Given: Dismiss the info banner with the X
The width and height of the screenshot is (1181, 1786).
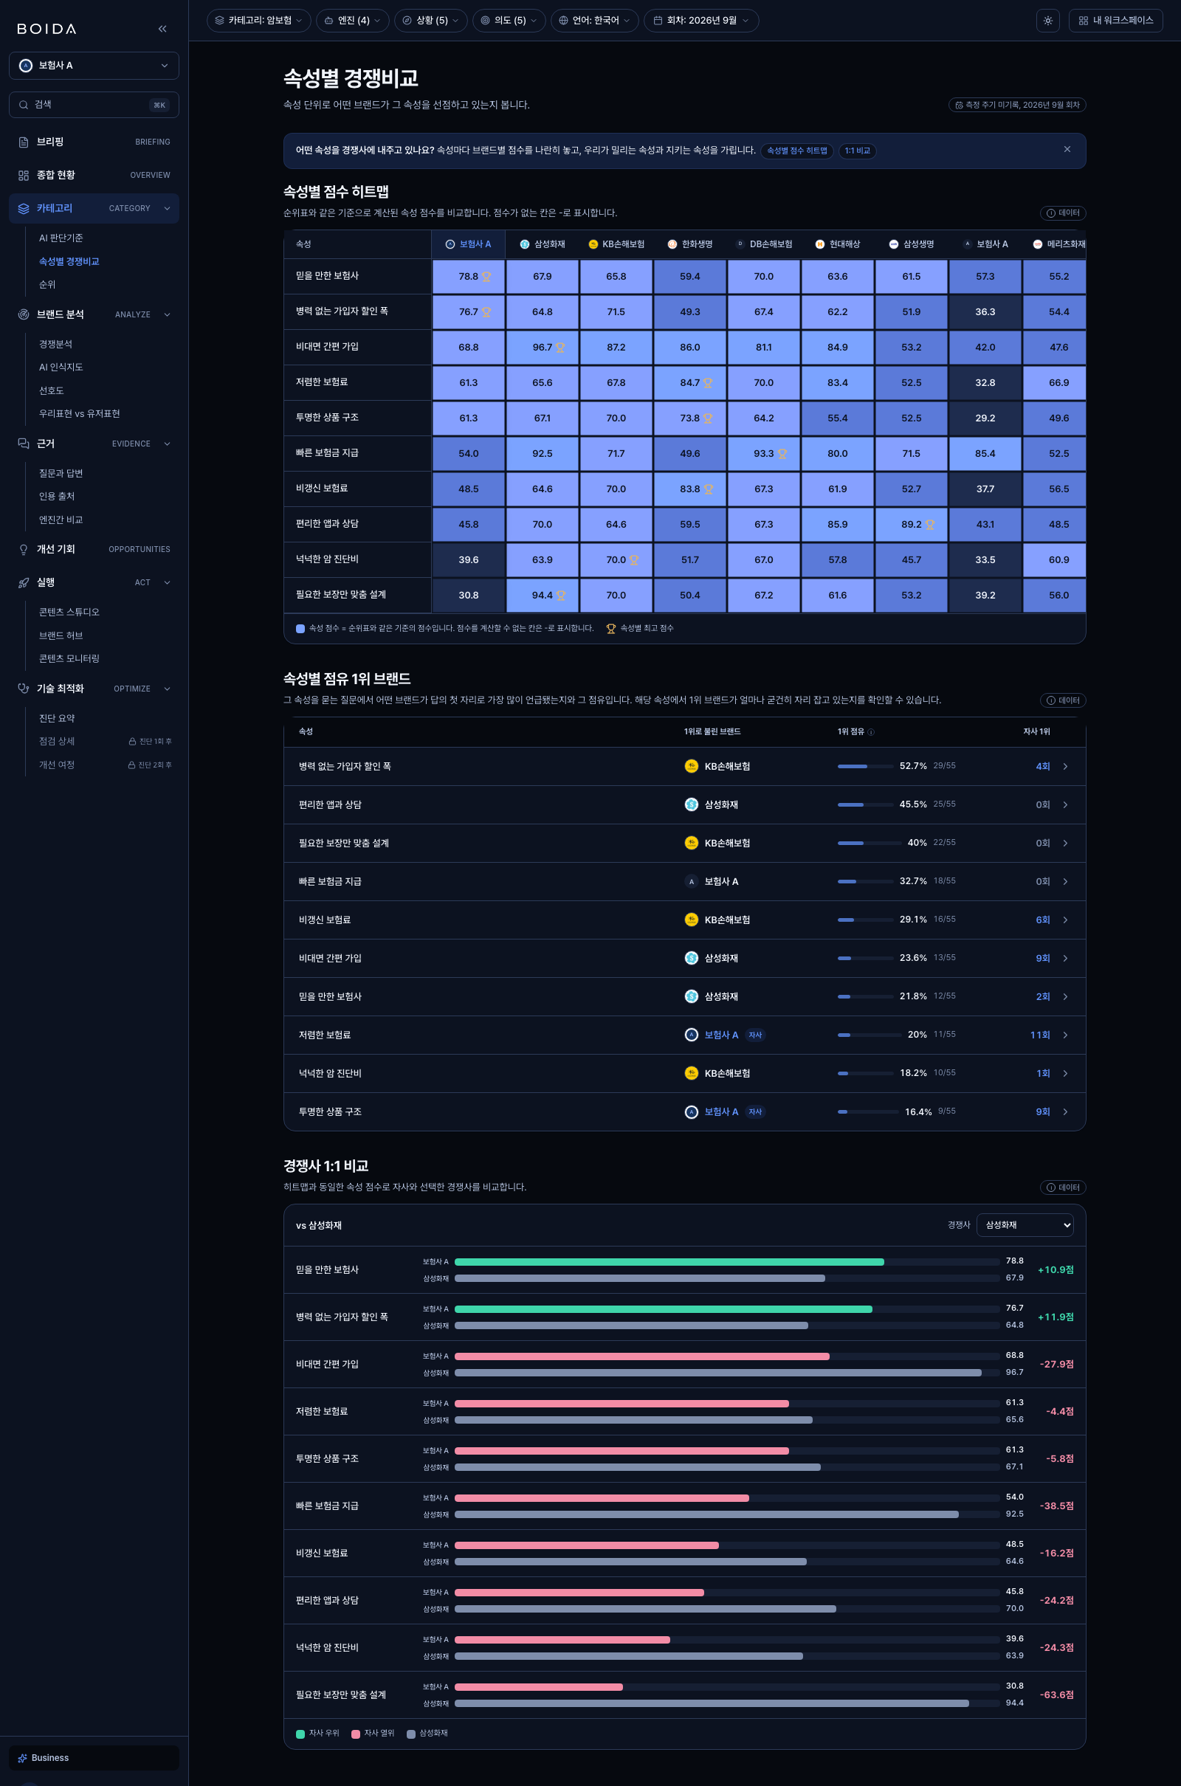Looking at the screenshot, I should tap(1067, 149).
